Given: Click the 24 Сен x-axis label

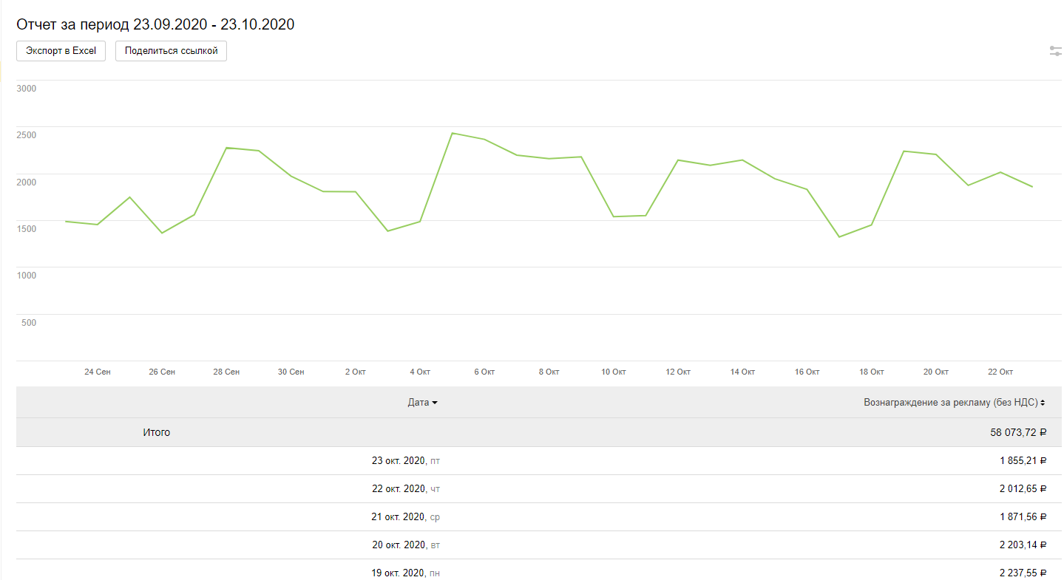Looking at the screenshot, I should click(98, 372).
